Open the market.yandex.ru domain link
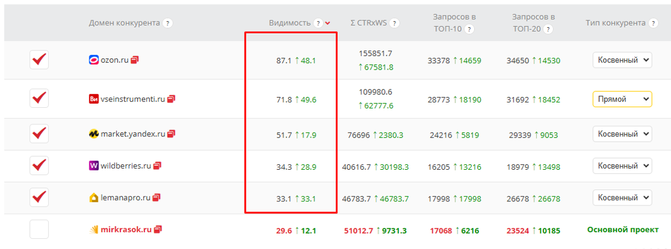This screenshot has width=671, height=249. [133, 134]
